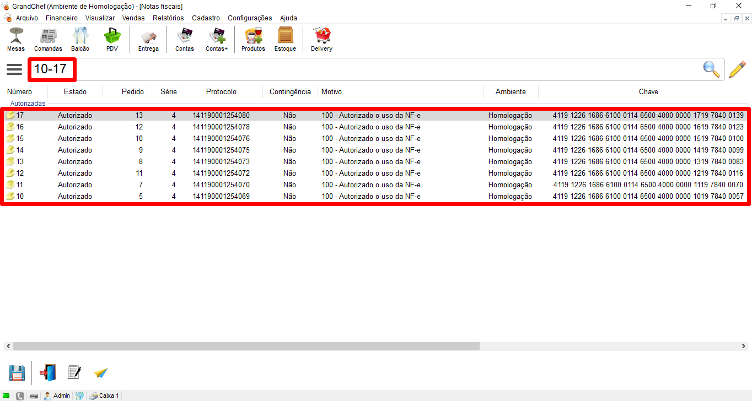The image size is (752, 401).
Task: Click the pencil edit icon
Action: 737,69
